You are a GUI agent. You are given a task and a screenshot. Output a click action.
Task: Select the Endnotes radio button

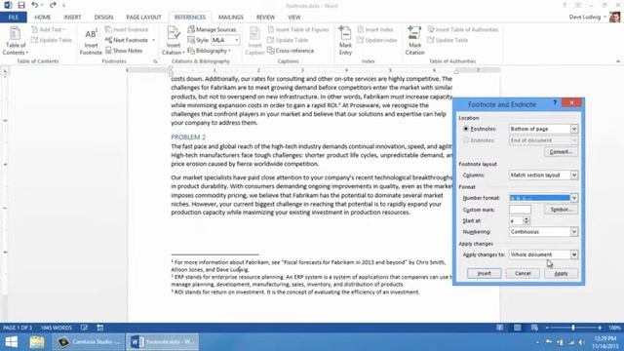pyautogui.click(x=466, y=140)
